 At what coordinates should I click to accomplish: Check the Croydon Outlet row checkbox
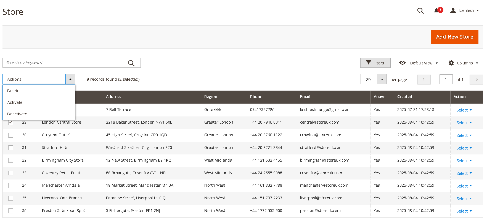pyautogui.click(x=11, y=135)
